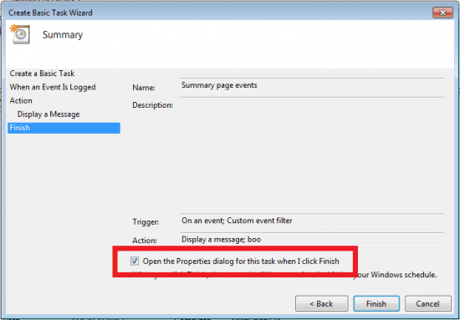Click the Trigger field showing Custom event filter
The width and height of the screenshot is (460, 320).
click(312, 221)
